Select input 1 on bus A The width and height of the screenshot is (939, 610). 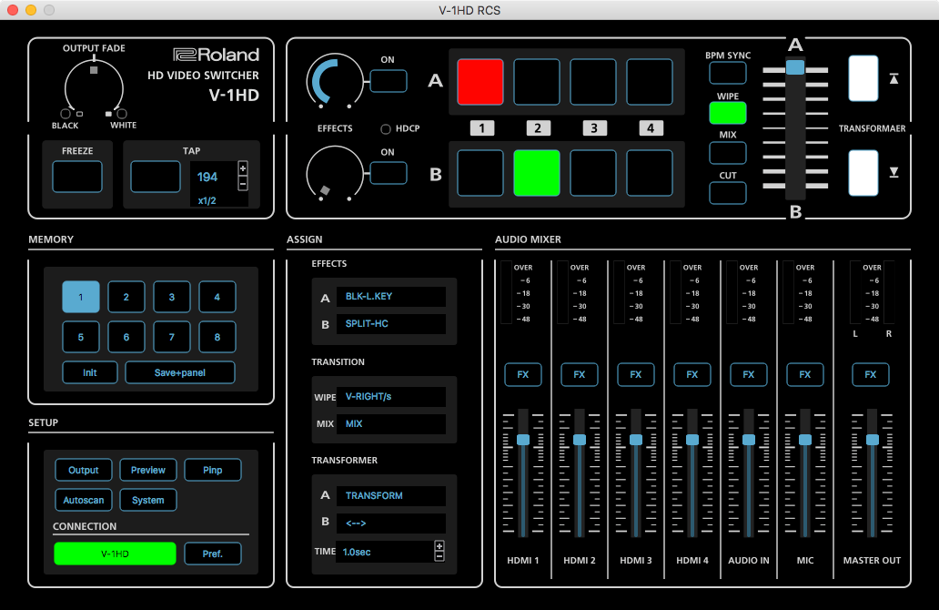pos(480,81)
